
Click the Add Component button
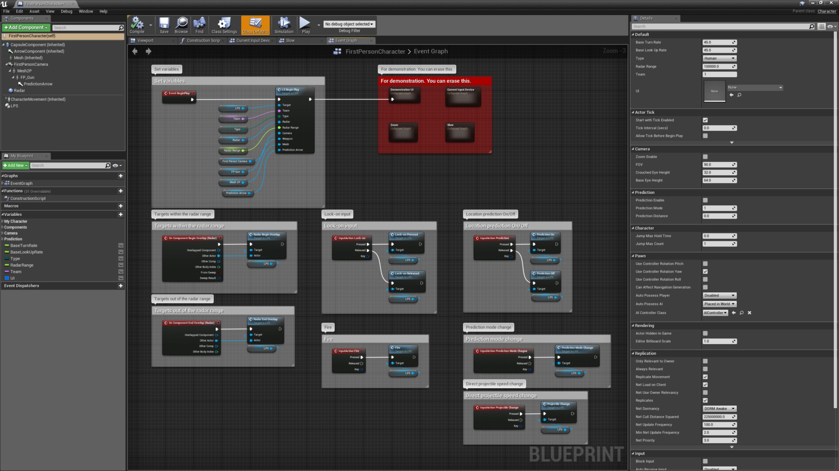click(x=26, y=27)
